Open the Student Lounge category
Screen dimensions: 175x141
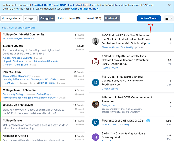(x=13, y=46)
